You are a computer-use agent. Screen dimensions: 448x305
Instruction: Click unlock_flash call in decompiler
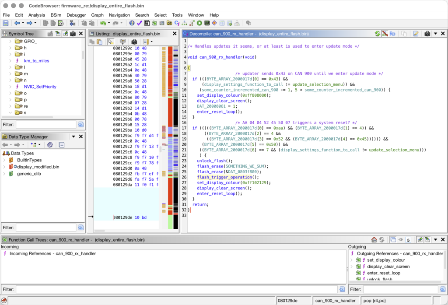211,161
